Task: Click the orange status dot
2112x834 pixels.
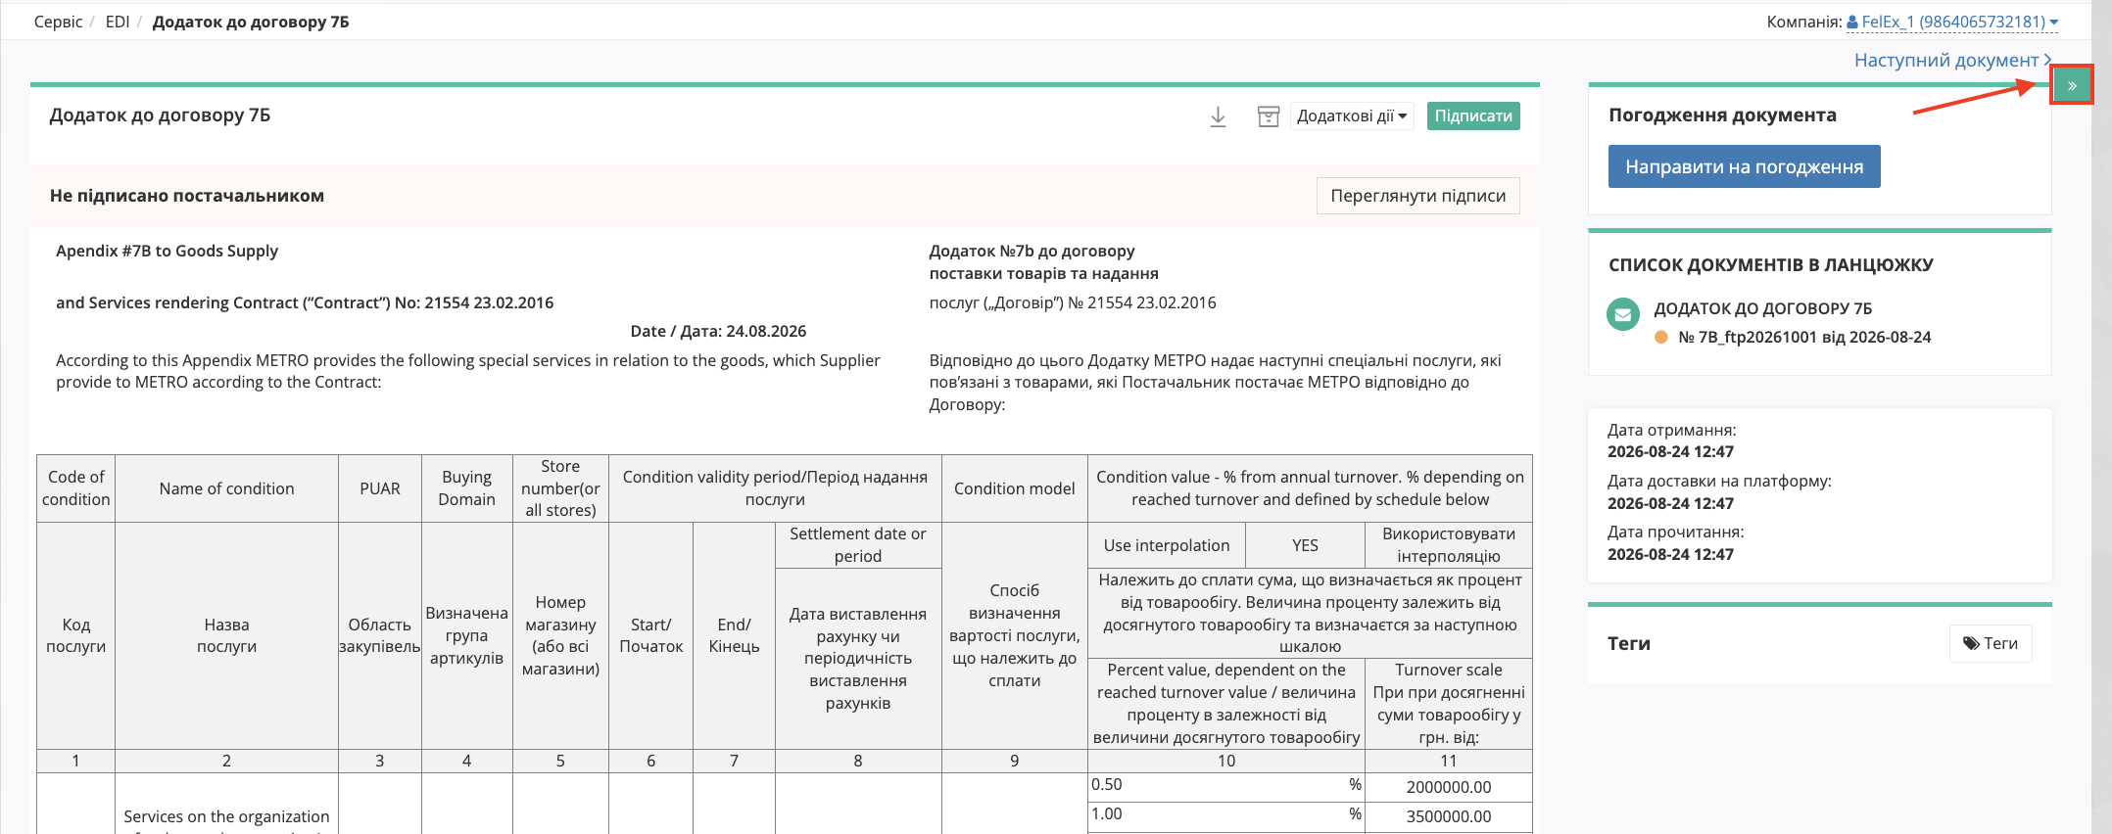Action: click(x=1661, y=337)
